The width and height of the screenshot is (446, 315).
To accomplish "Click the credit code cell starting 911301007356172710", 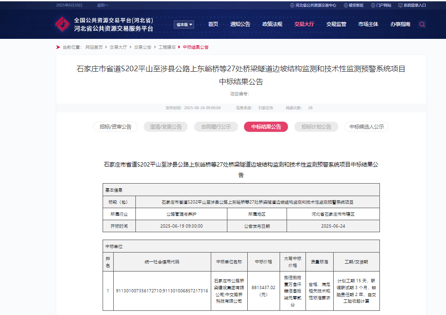I will tap(162, 291).
